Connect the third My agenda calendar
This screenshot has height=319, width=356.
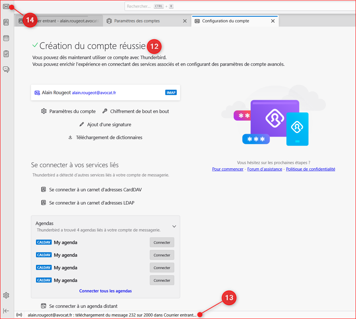(x=162, y=268)
